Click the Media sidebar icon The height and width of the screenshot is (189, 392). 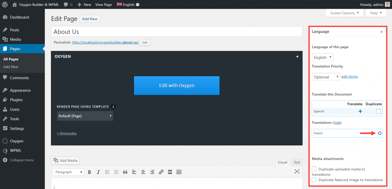click(5, 39)
